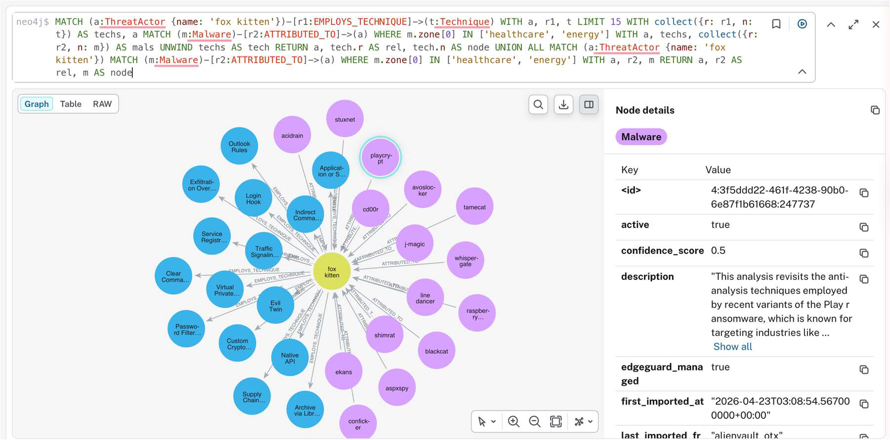Select the Service Registr… node
The image size is (890, 440).
(212, 236)
